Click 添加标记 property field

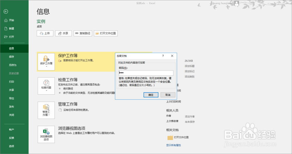click(x=190, y=71)
